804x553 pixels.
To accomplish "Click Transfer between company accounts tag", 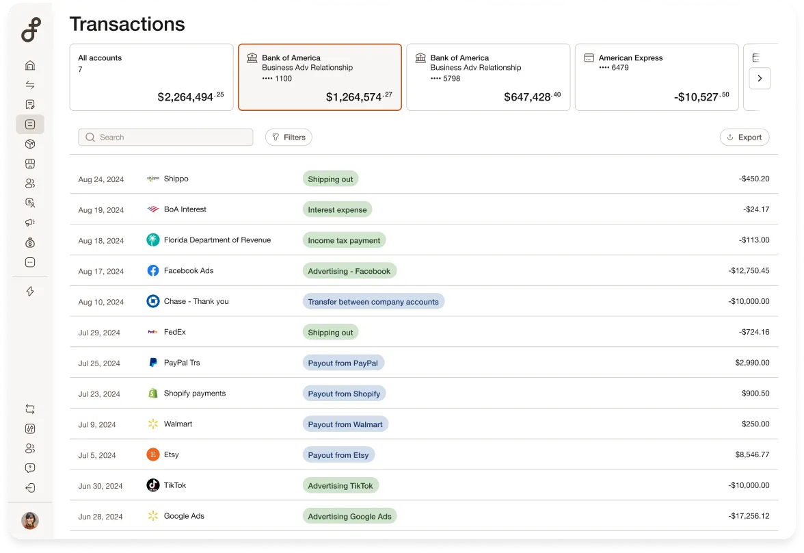I will 373,302.
